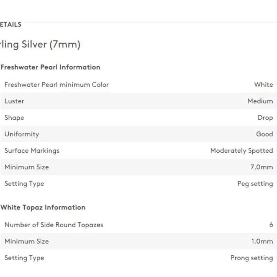Select the Prong setting value

click(252, 258)
